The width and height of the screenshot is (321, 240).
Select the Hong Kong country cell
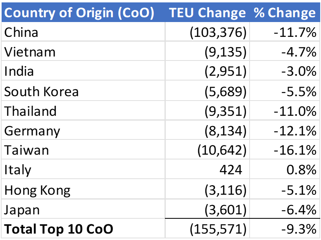click(x=37, y=190)
